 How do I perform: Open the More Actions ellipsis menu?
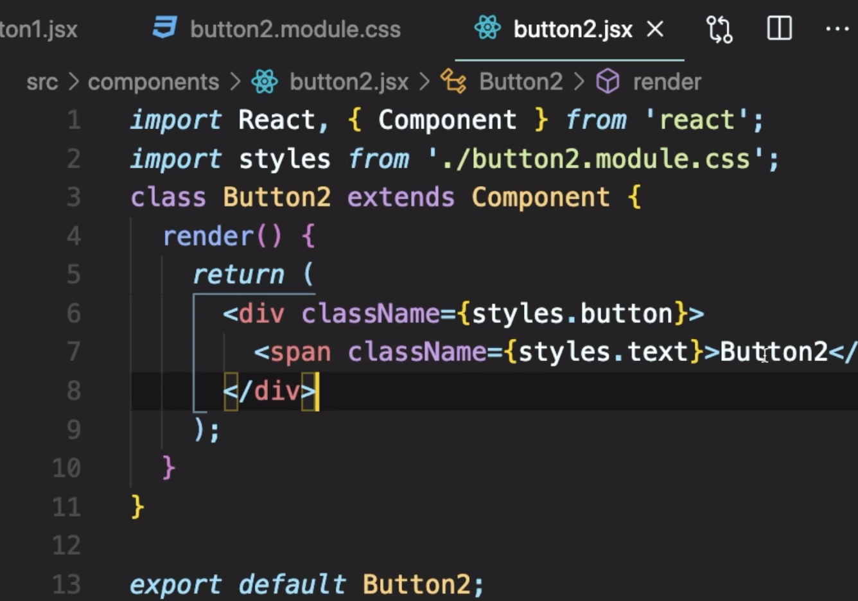(837, 28)
